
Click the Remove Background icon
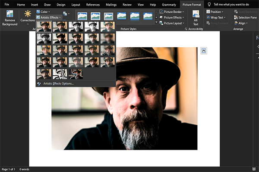[x=9, y=15]
